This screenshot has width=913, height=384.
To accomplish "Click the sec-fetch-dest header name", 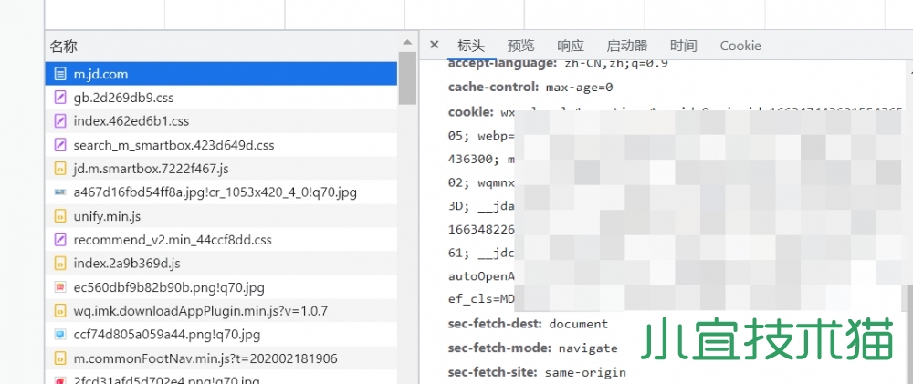I will tap(495, 324).
